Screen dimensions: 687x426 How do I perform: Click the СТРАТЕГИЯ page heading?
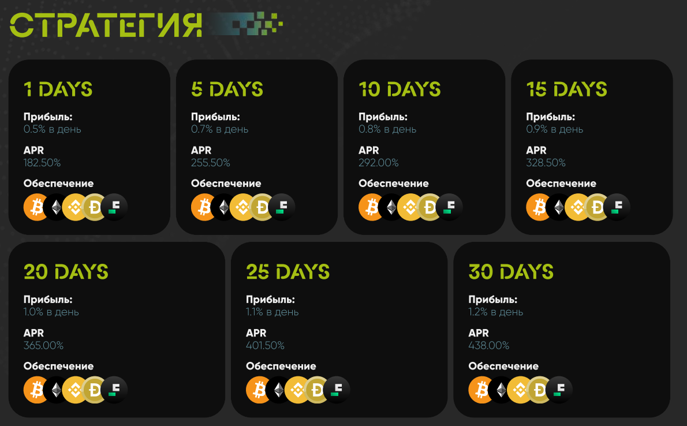pyautogui.click(x=106, y=25)
